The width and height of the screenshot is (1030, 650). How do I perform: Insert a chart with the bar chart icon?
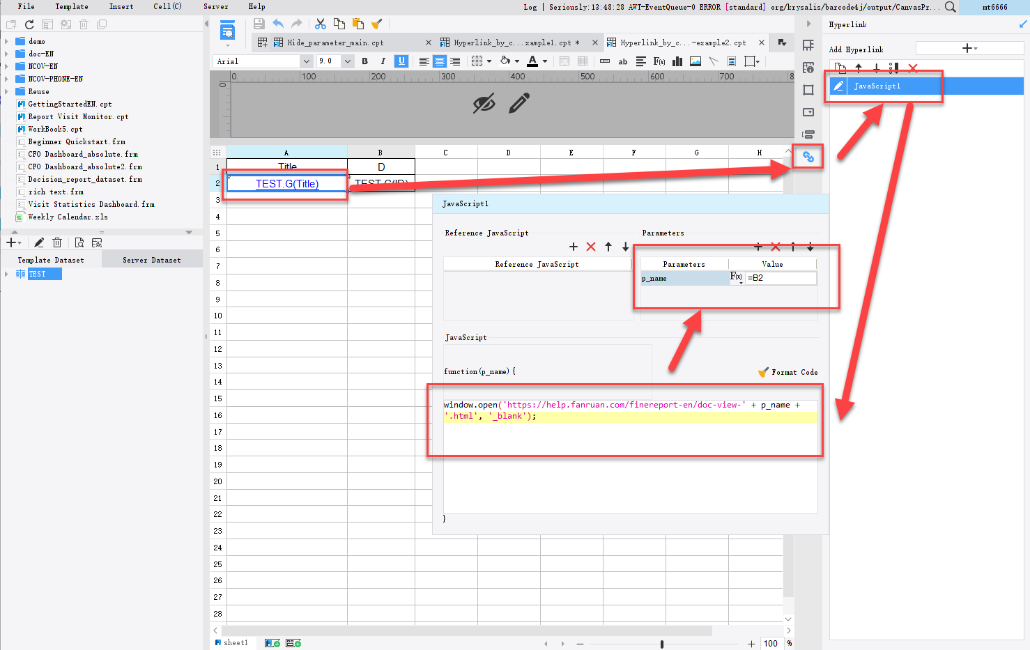click(x=677, y=61)
